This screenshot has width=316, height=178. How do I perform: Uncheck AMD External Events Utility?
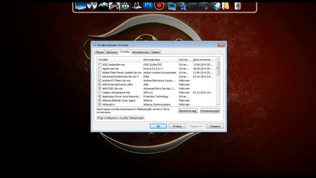coord(100,85)
